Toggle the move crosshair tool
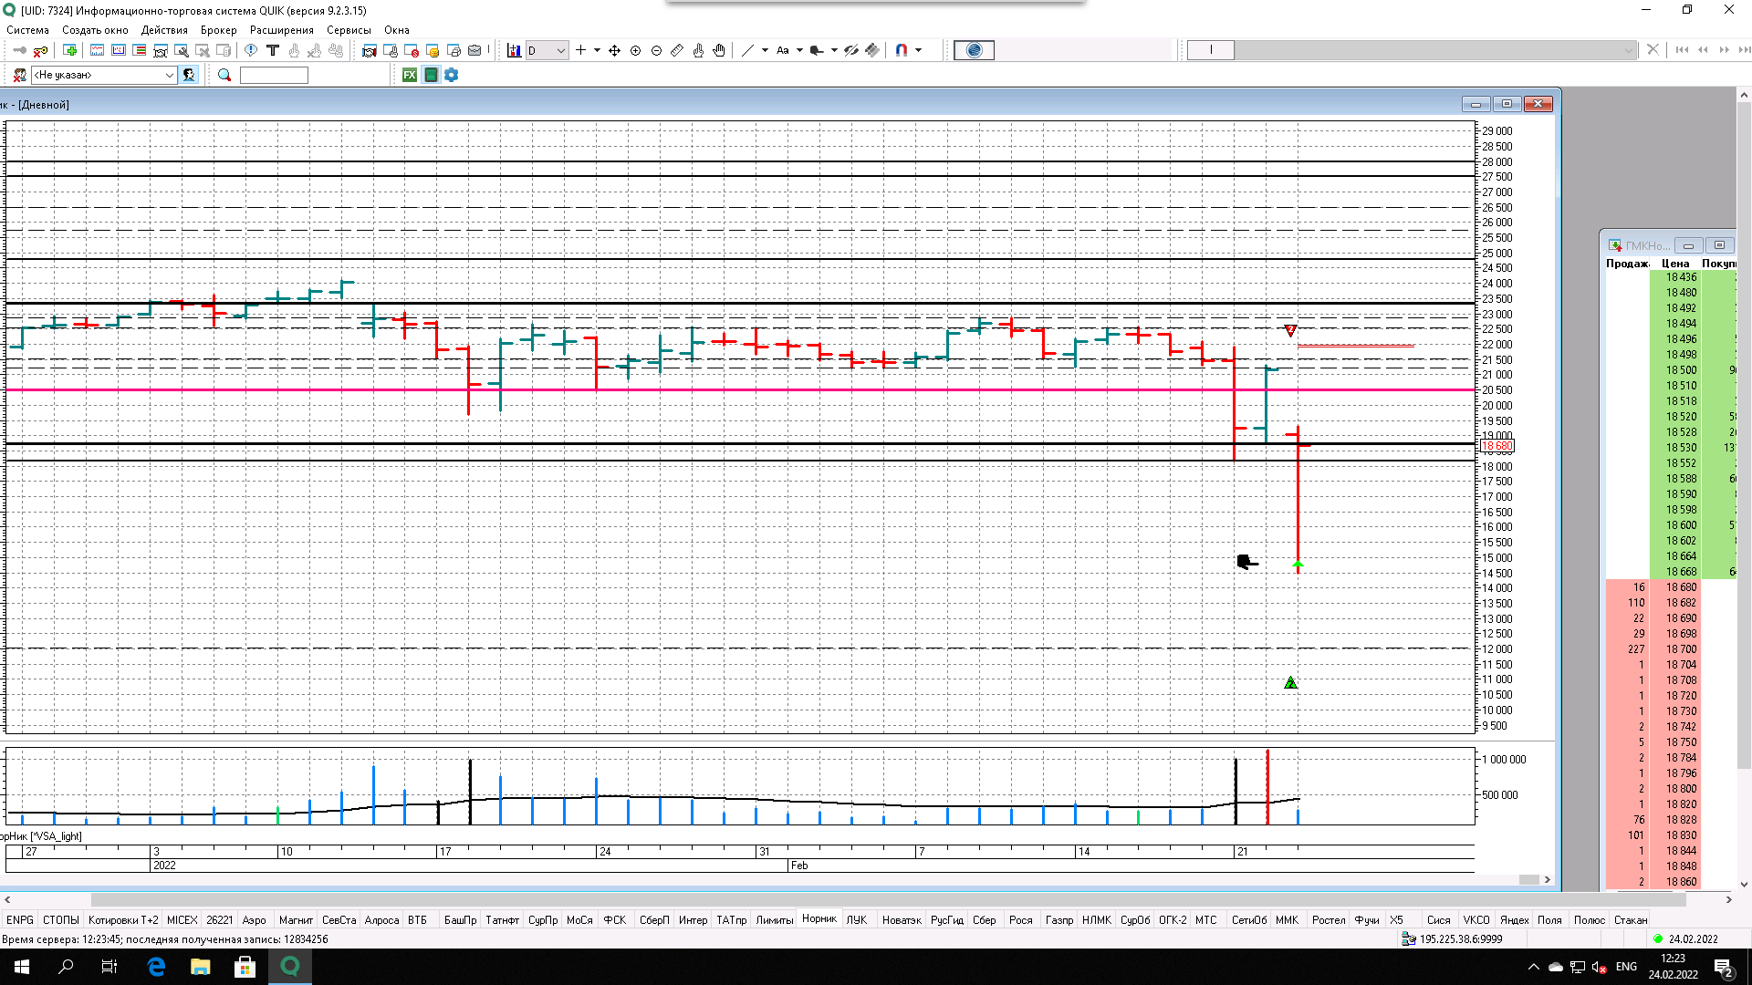The width and height of the screenshot is (1752, 985). [x=615, y=51]
